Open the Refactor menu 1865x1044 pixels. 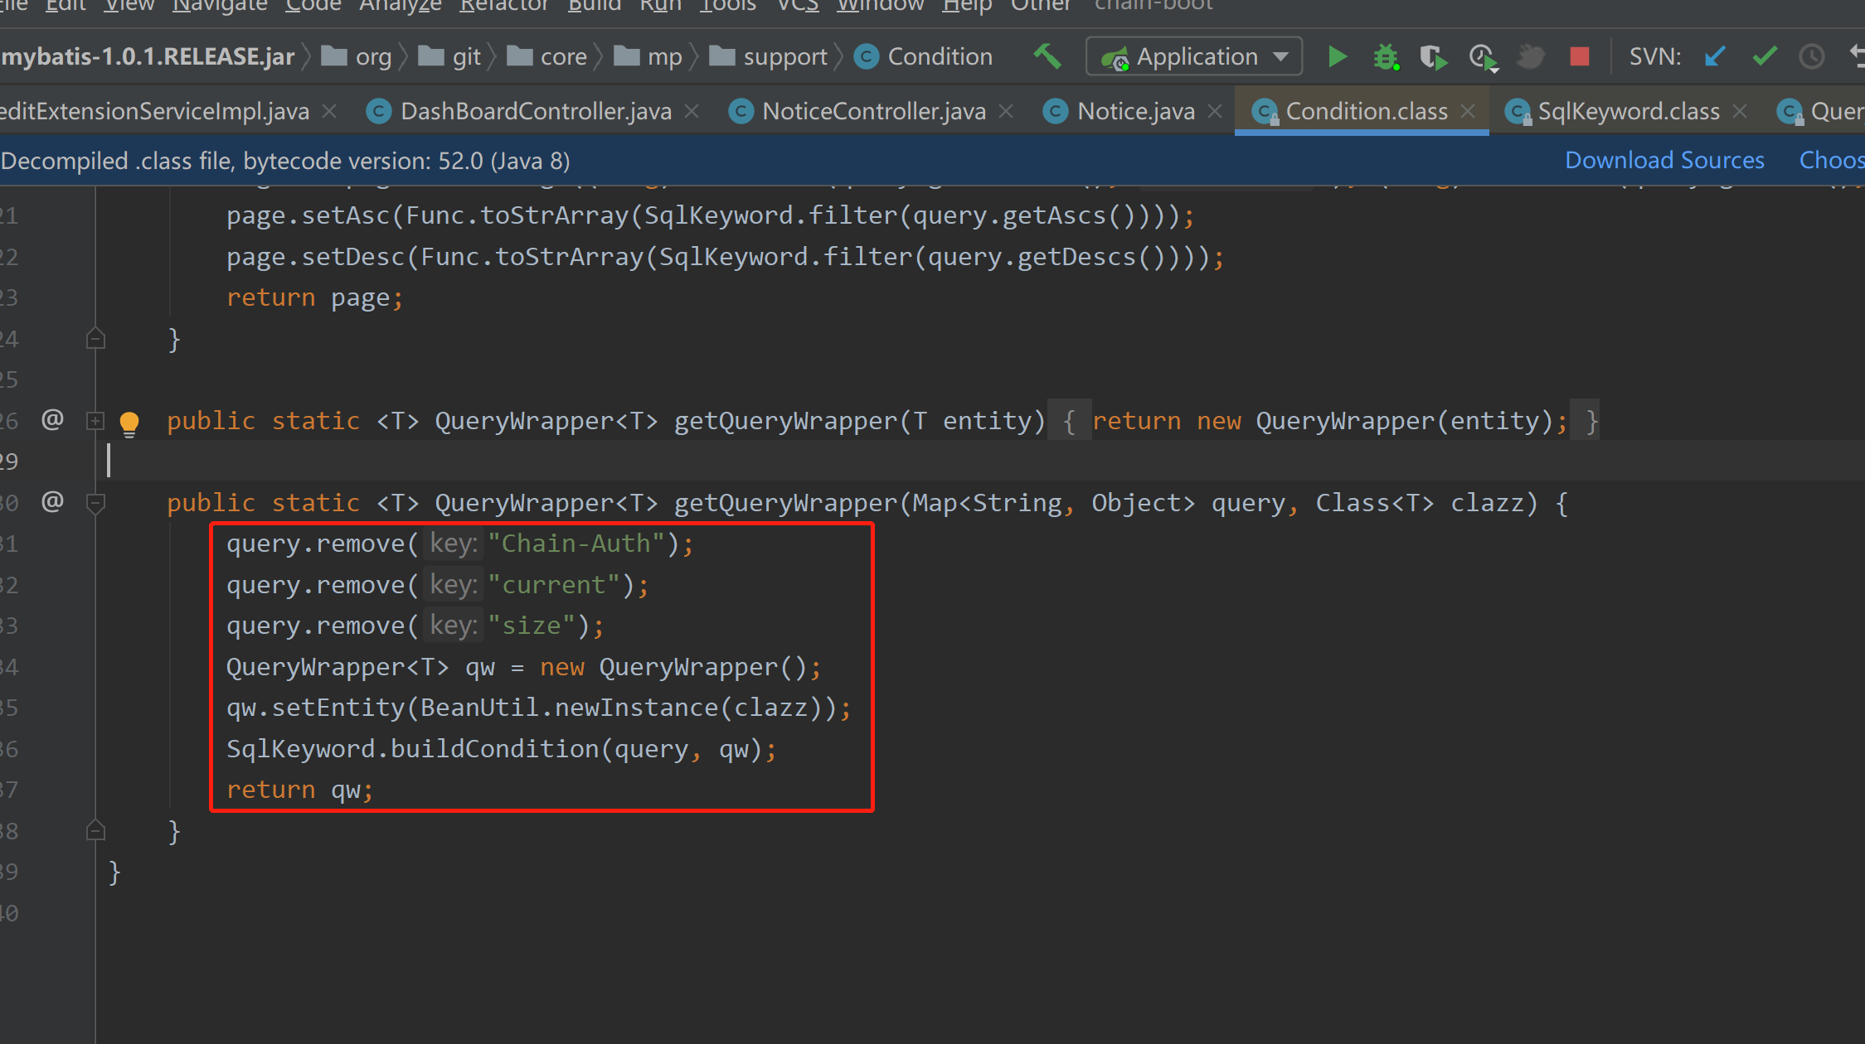tap(504, 6)
